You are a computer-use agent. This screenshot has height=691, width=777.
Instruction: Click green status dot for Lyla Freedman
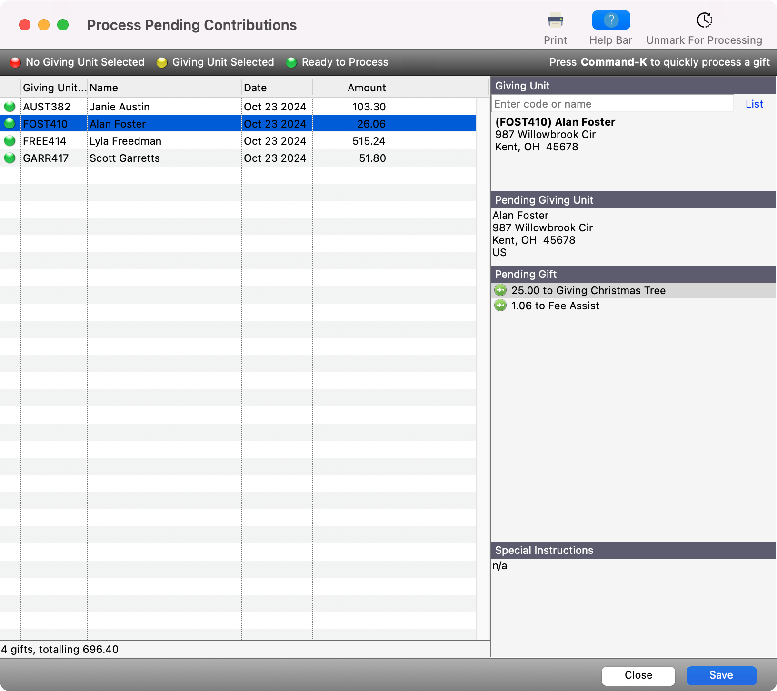(10, 141)
